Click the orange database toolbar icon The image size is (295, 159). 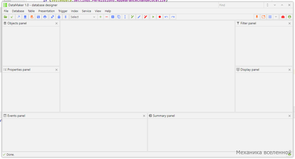[32, 17]
